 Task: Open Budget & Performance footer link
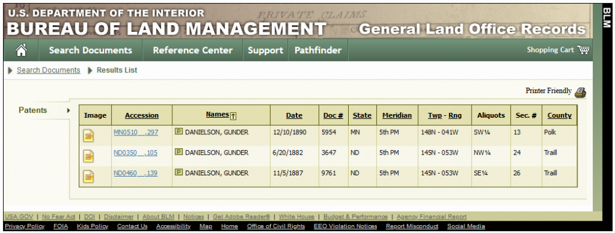(355, 216)
